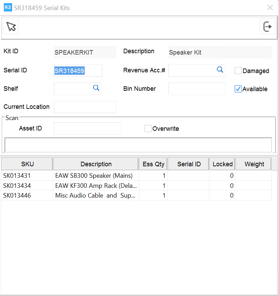
Task: Select the EAW SB300 Speaker row
Action: 94,176
